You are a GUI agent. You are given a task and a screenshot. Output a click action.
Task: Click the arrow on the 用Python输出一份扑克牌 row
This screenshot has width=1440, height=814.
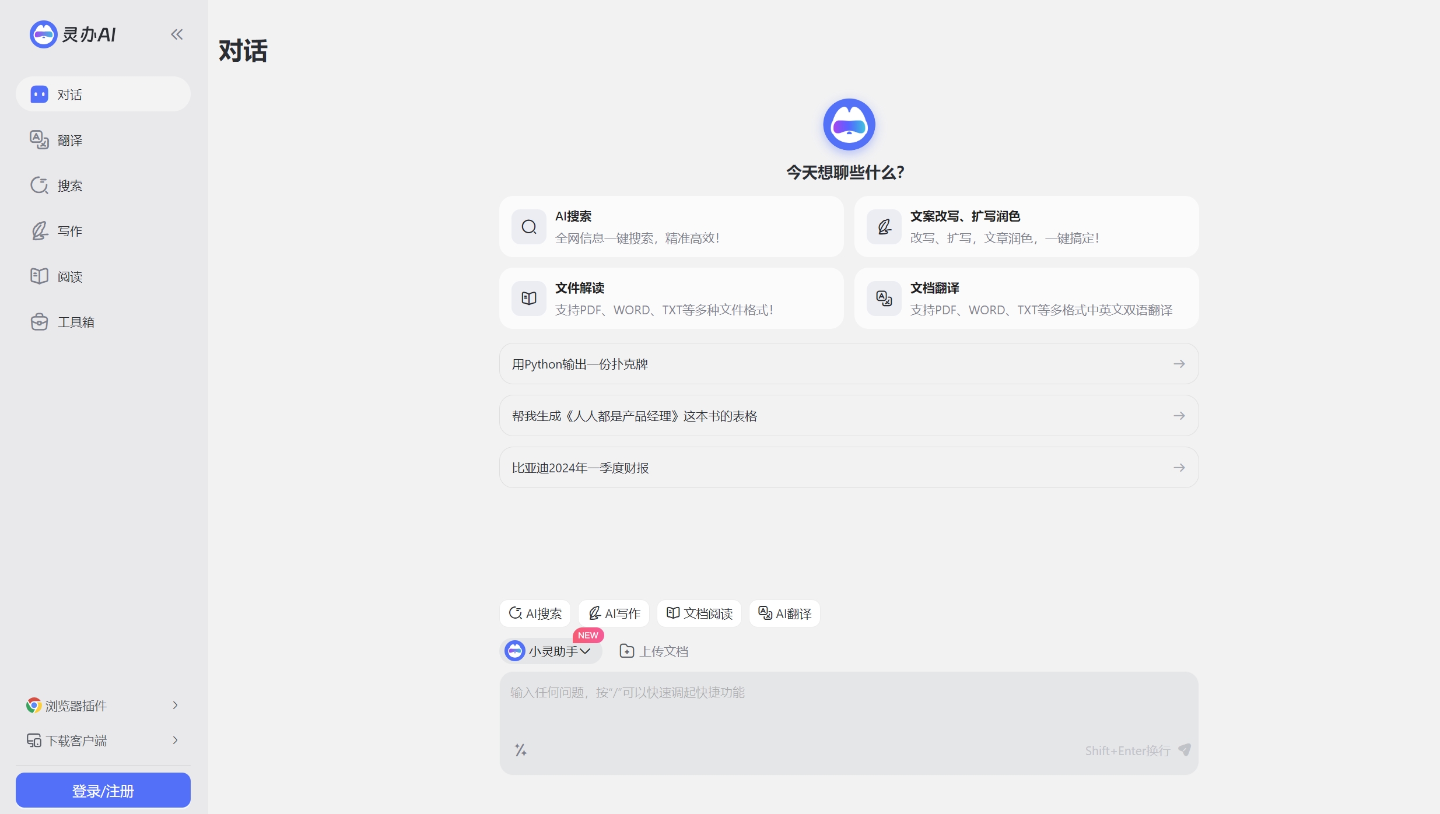click(1179, 364)
